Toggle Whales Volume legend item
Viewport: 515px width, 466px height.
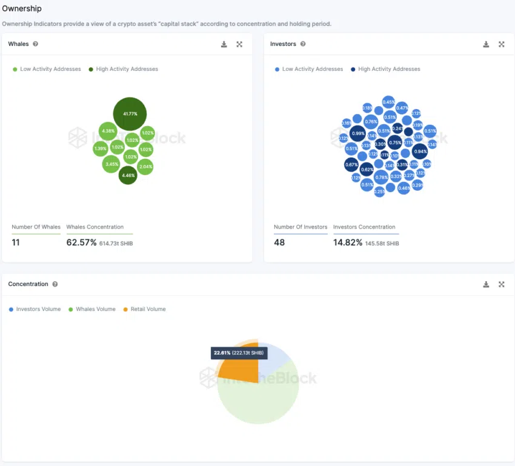[92, 309]
